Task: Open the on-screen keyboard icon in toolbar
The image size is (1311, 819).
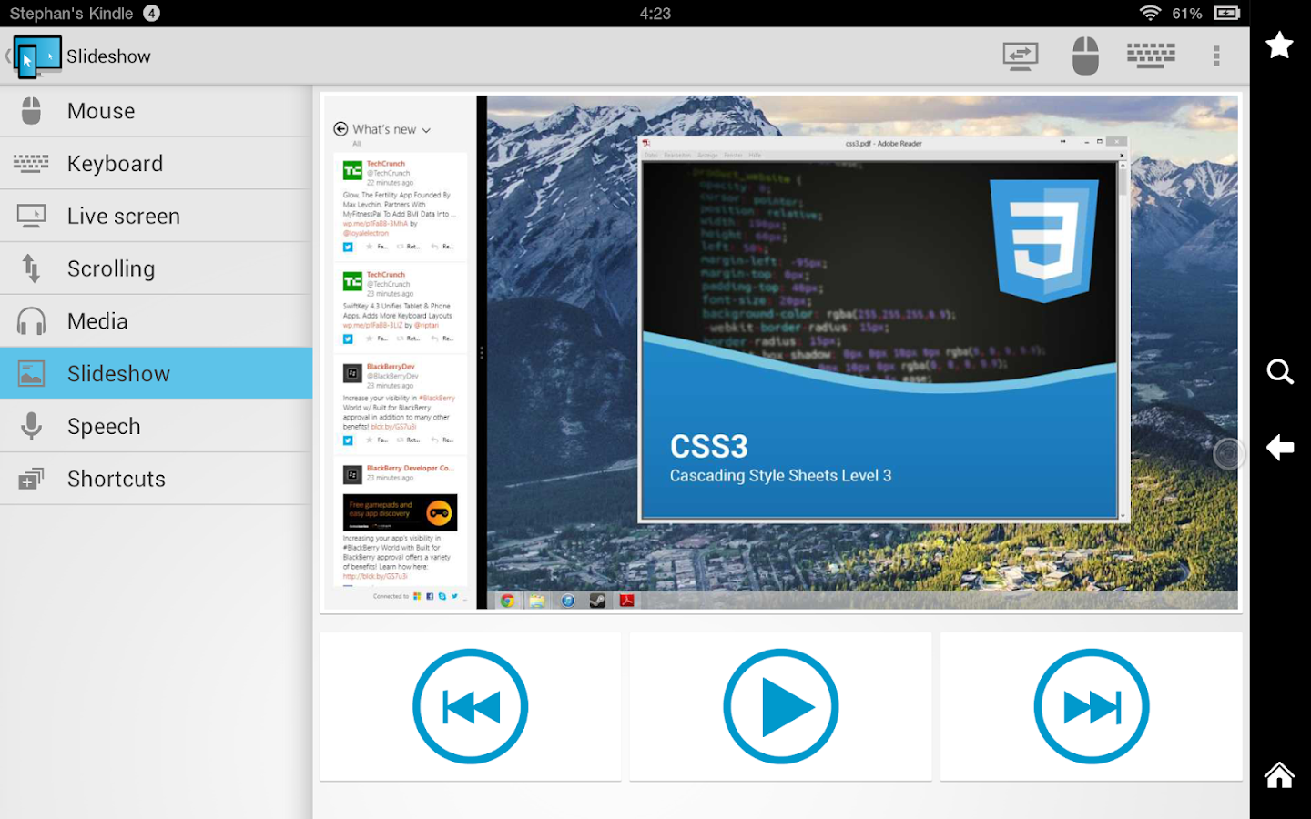Action: [x=1150, y=56]
